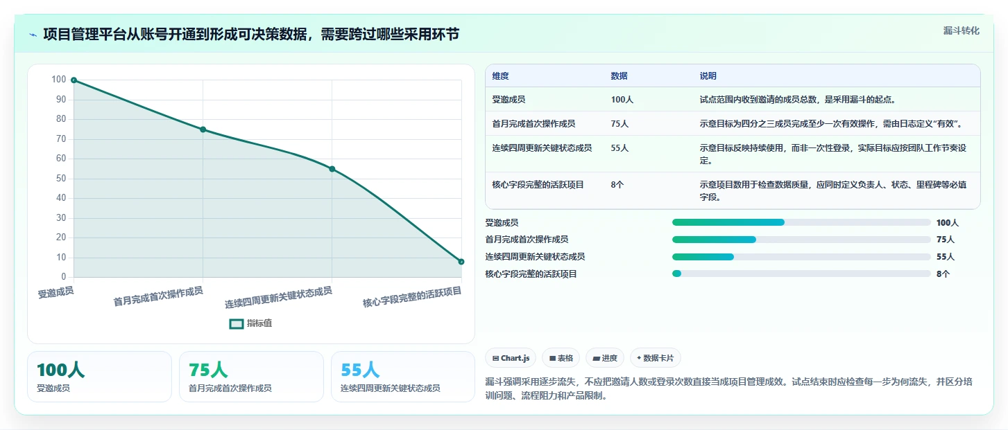
Task: Click the 指标值 legend label
Action: tap(259, 323)
